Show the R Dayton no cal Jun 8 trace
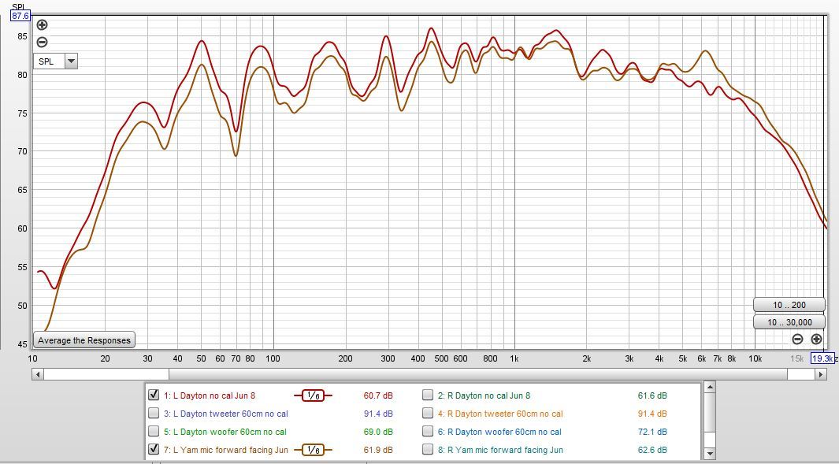839x464 pixels. pyautogui.click(x=428, y=395)
